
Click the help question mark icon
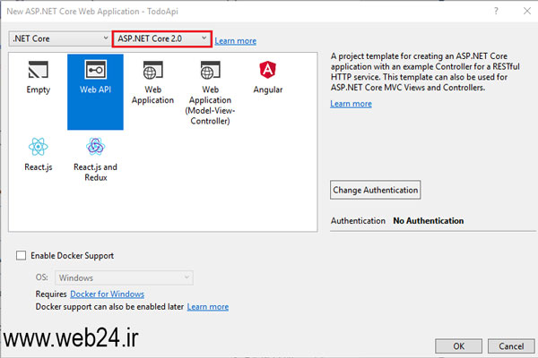pos(496,12)
